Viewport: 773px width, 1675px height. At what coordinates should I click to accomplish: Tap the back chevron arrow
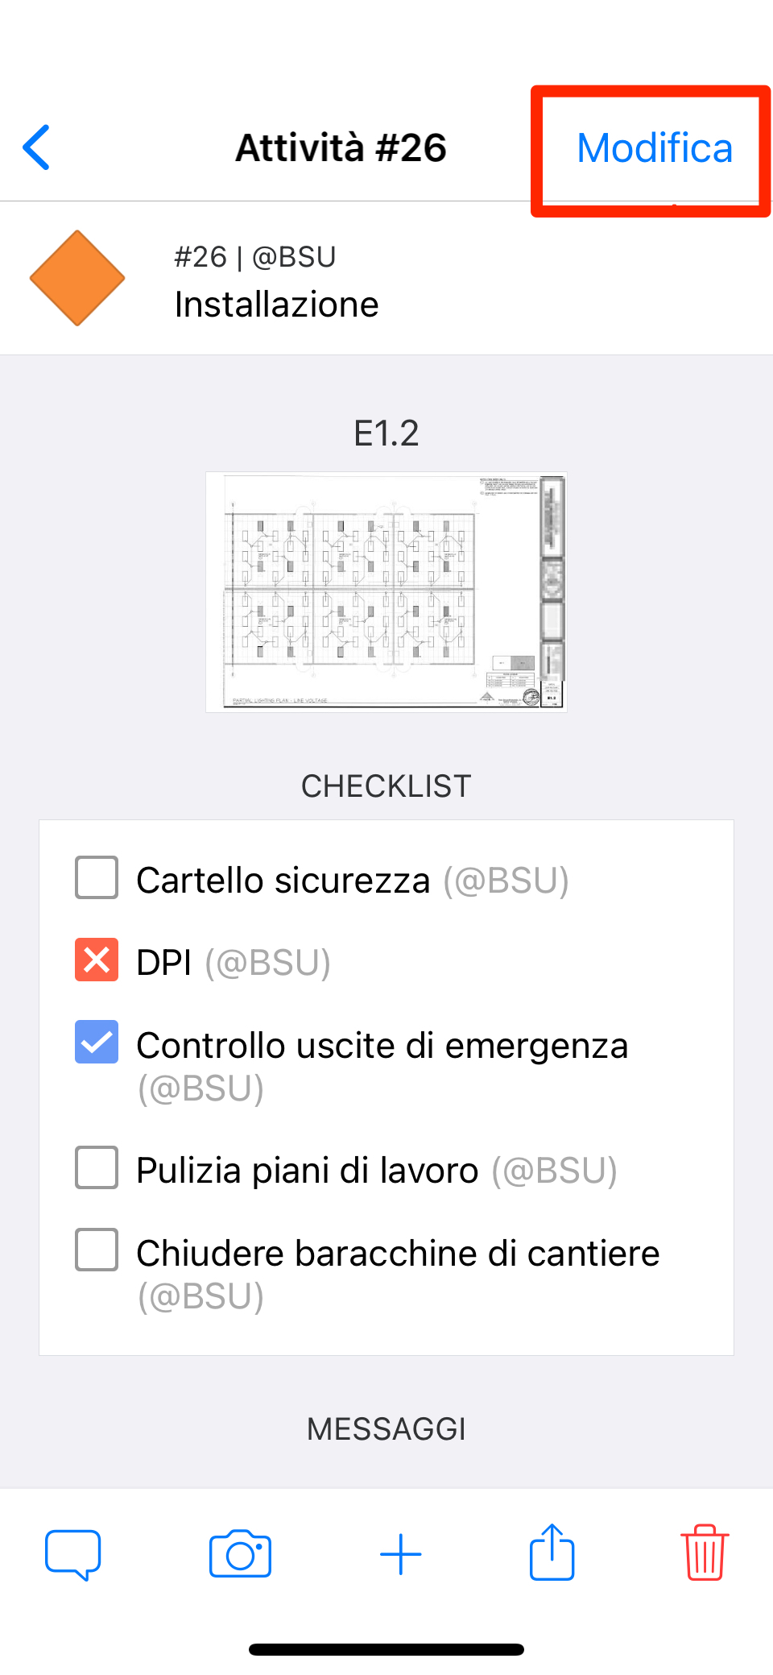[x=37, y=147]
